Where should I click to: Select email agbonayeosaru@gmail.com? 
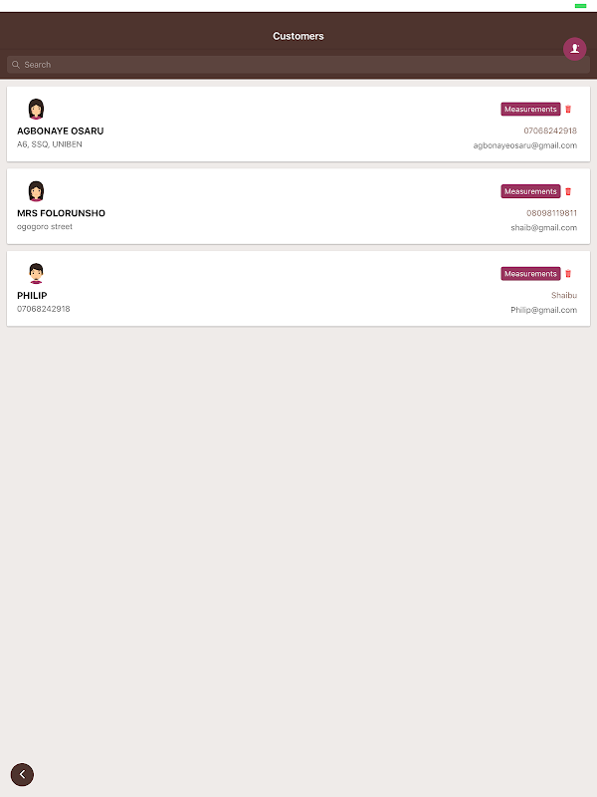point(524,145)
